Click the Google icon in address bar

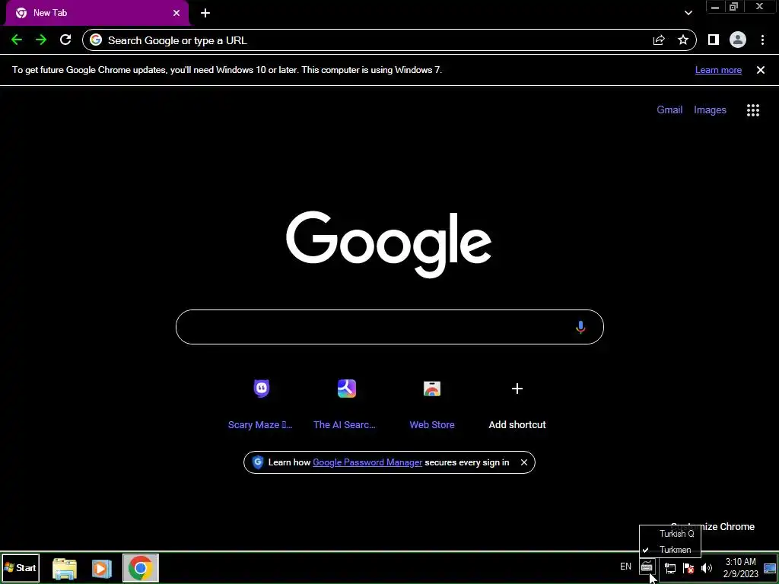tap(96, 40)
